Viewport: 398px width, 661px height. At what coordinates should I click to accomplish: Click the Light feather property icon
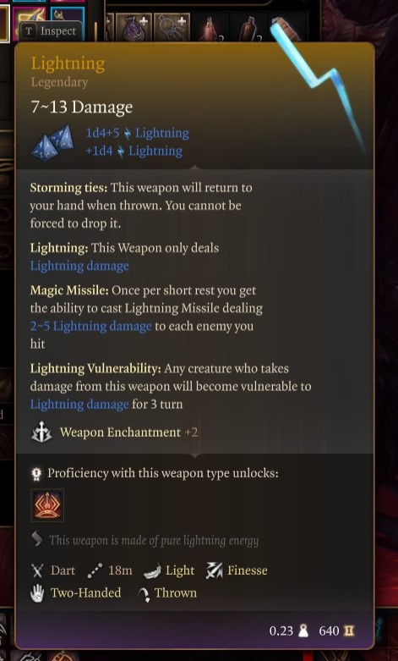(152, 571)
